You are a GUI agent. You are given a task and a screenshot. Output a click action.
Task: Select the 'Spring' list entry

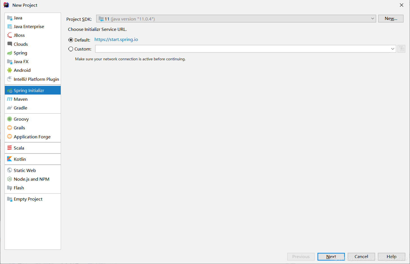(33, 53)
